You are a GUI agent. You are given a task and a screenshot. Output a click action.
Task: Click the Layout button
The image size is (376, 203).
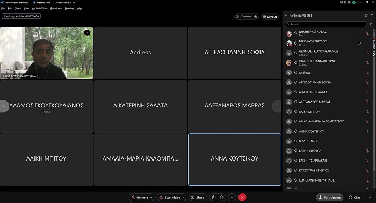(270, 17)
